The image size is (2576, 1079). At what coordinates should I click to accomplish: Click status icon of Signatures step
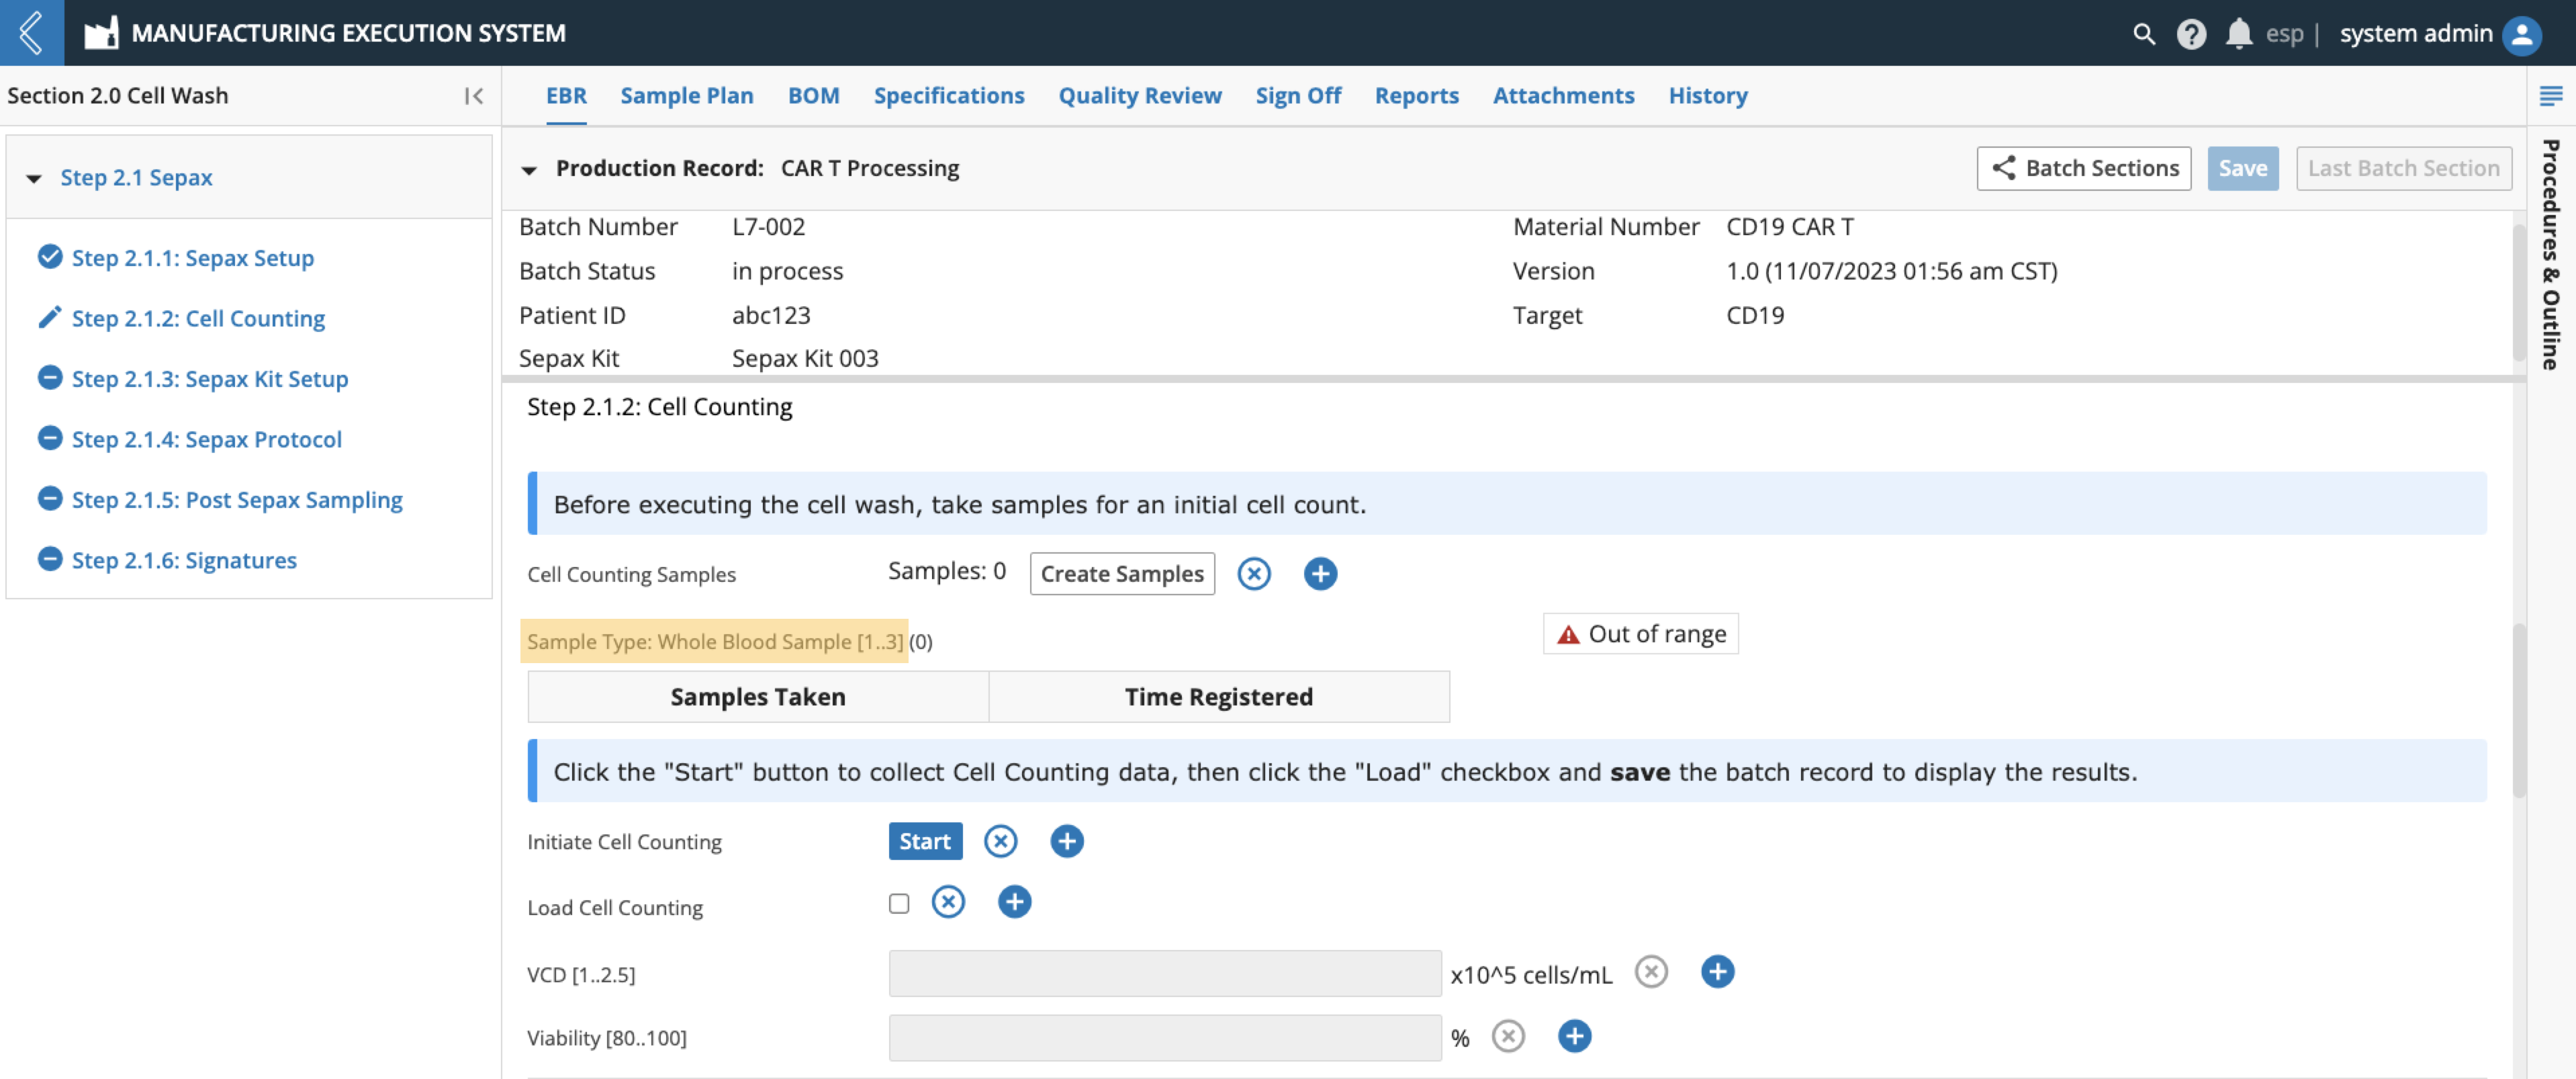pyautogui.click(x=49, y=560)
